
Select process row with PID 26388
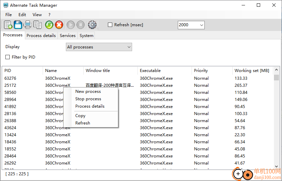click(x=138, y=121)
